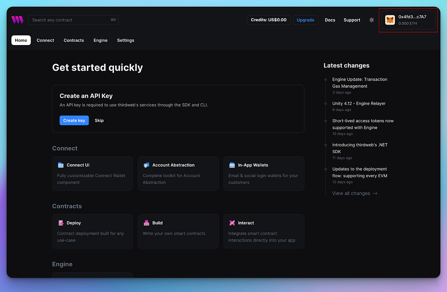
Task: Open the Engine tab
Action: 100,40
